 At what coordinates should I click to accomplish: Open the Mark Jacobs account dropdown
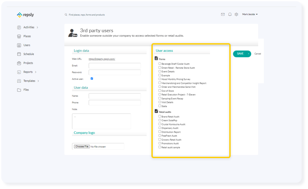pyautogui.click(x=250, y=14)
